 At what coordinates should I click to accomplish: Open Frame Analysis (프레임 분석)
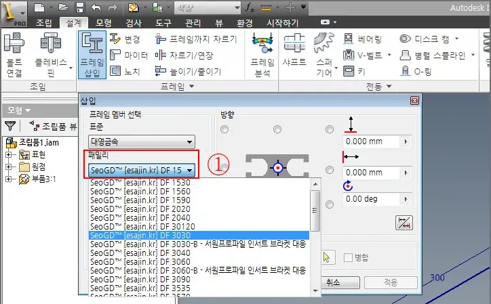262,55
